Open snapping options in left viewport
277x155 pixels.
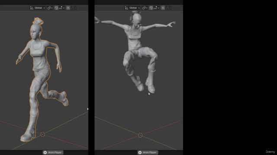pyautogui.click(x=61, y=8)
